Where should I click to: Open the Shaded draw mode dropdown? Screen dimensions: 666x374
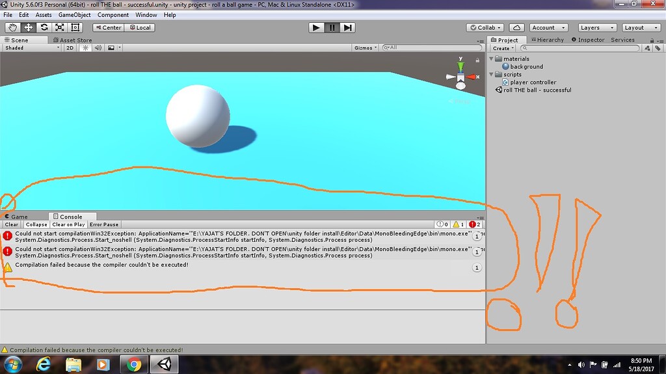[33, 48]
